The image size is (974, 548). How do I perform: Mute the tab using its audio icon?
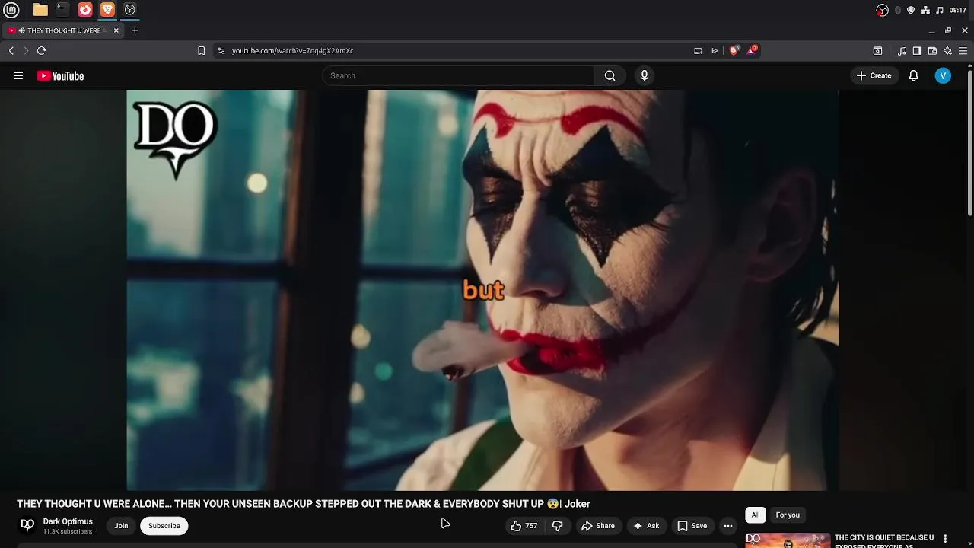[21, 30]
